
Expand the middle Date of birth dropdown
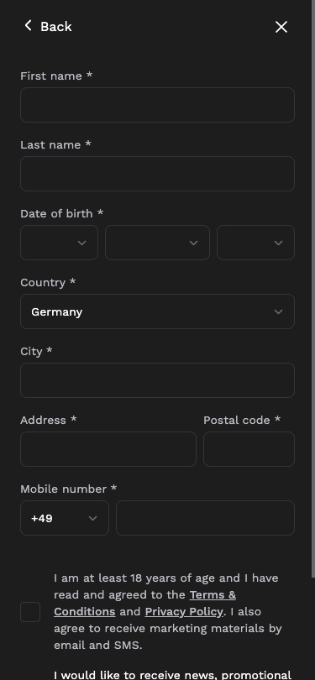coord(158,243)
